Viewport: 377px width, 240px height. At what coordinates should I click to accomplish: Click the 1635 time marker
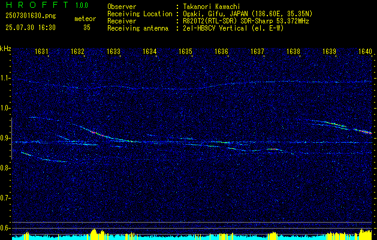coord(185,51)
